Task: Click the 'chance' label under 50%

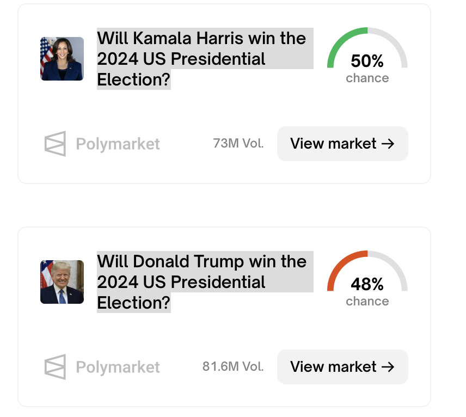Action: click(367, 78)
